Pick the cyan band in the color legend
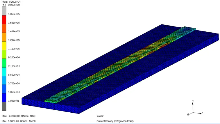The width and height of the screenshot is (220, 124). point(4,71)
